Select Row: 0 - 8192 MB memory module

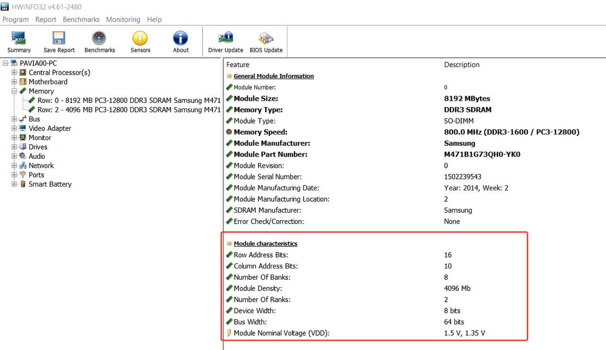click(129, 100)
